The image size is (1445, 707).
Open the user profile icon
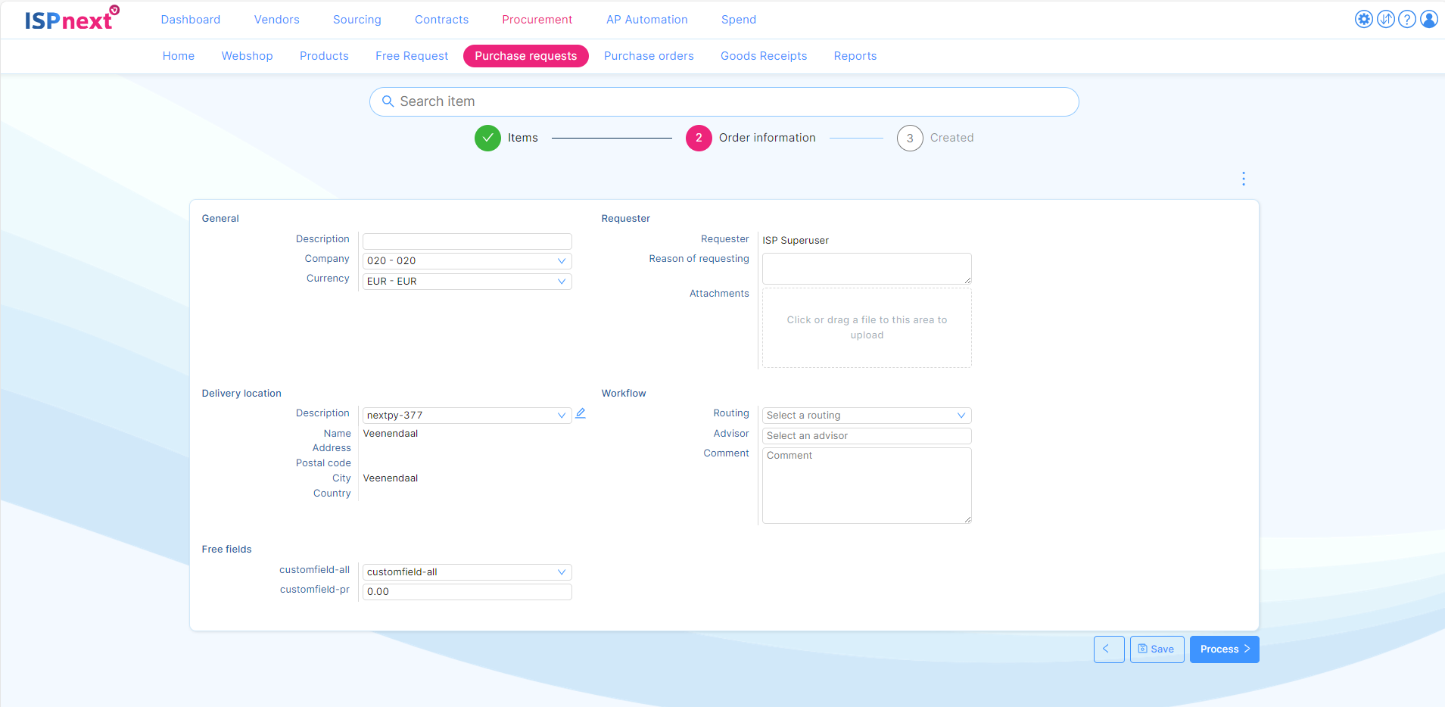(1429, 20)
